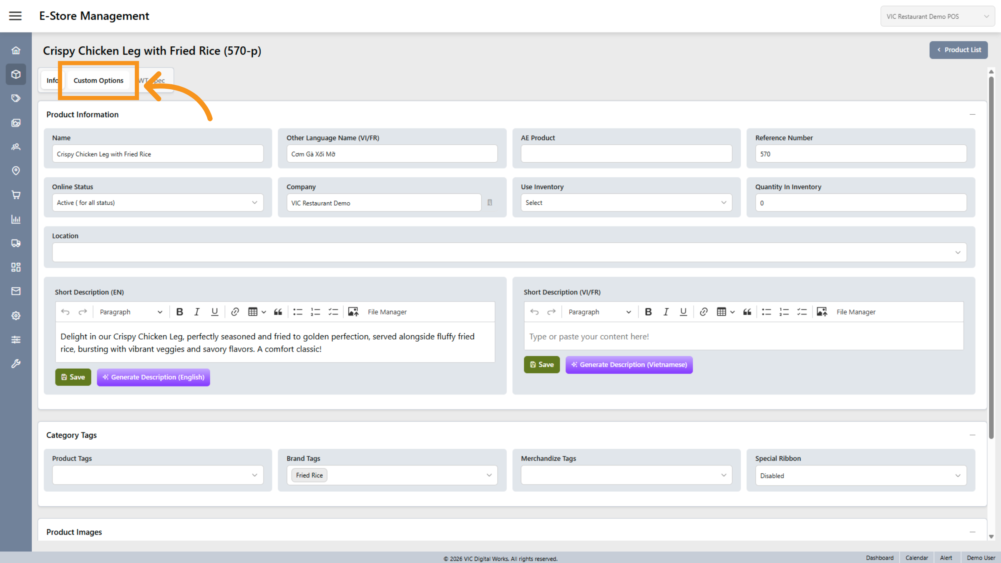
Task: Open the Home dashboard from the sidebar
Action: click(x=15, y=50)
